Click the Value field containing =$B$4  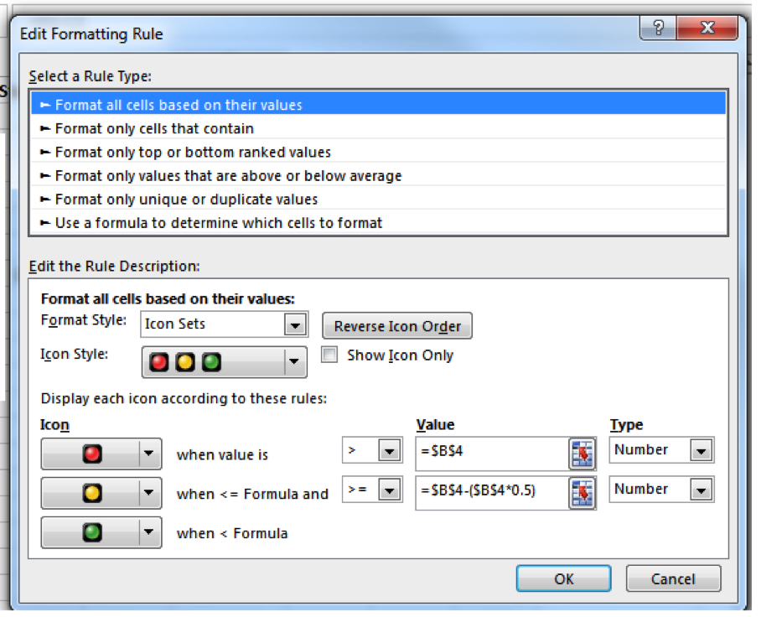[490, 454]
